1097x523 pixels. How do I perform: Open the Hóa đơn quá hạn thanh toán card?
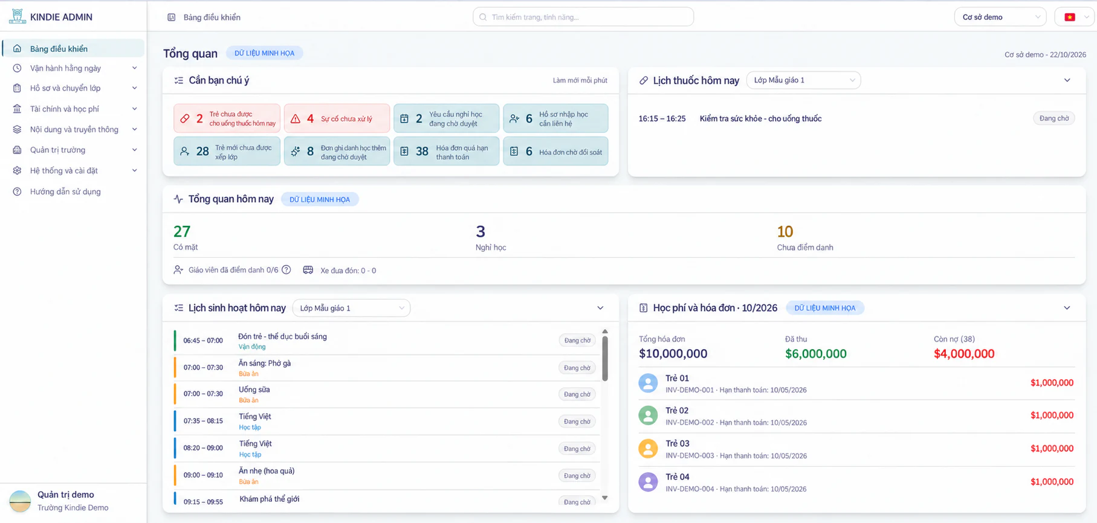pyautogui.click(x=446, y=152)
